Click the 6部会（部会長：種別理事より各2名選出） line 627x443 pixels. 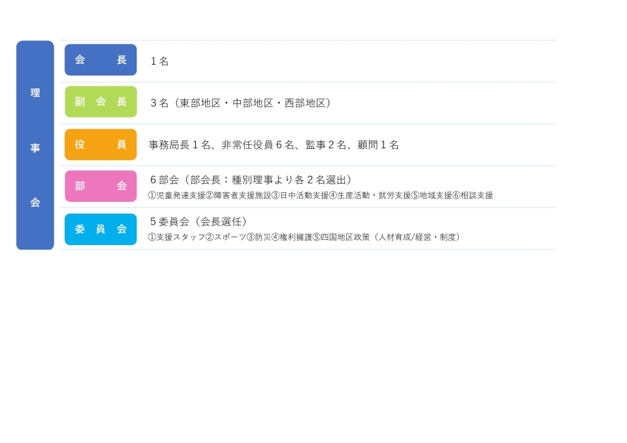[251, 180]
